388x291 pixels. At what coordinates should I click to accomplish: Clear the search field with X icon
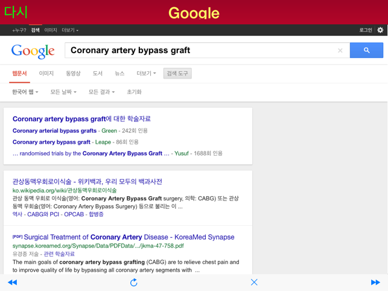[x=340, y=51]
